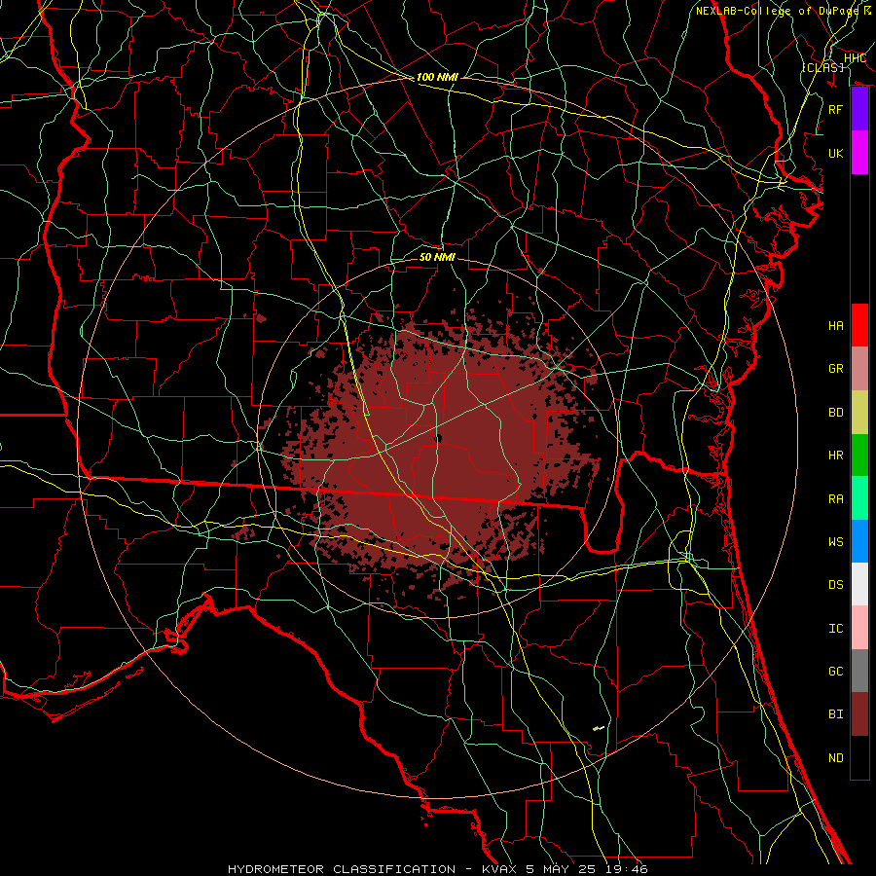Click the 50 NMI range ring label
The height and width of the screenshot is (876, 876).
[x=437, y=257]
